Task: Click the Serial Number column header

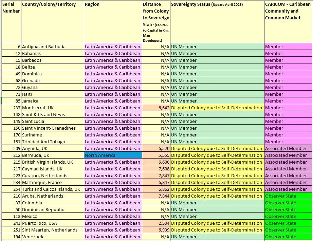Action: 11,22
